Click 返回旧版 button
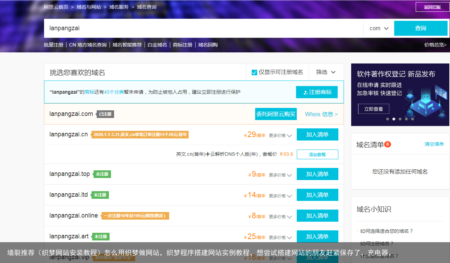Viewport: 450px width, 263px height. (x=432, y=7)
